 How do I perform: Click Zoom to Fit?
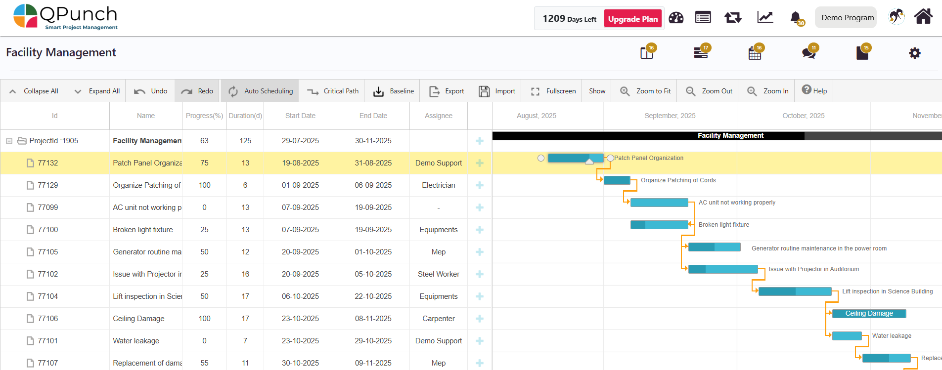pyautogui.click(x=646, y=91)
